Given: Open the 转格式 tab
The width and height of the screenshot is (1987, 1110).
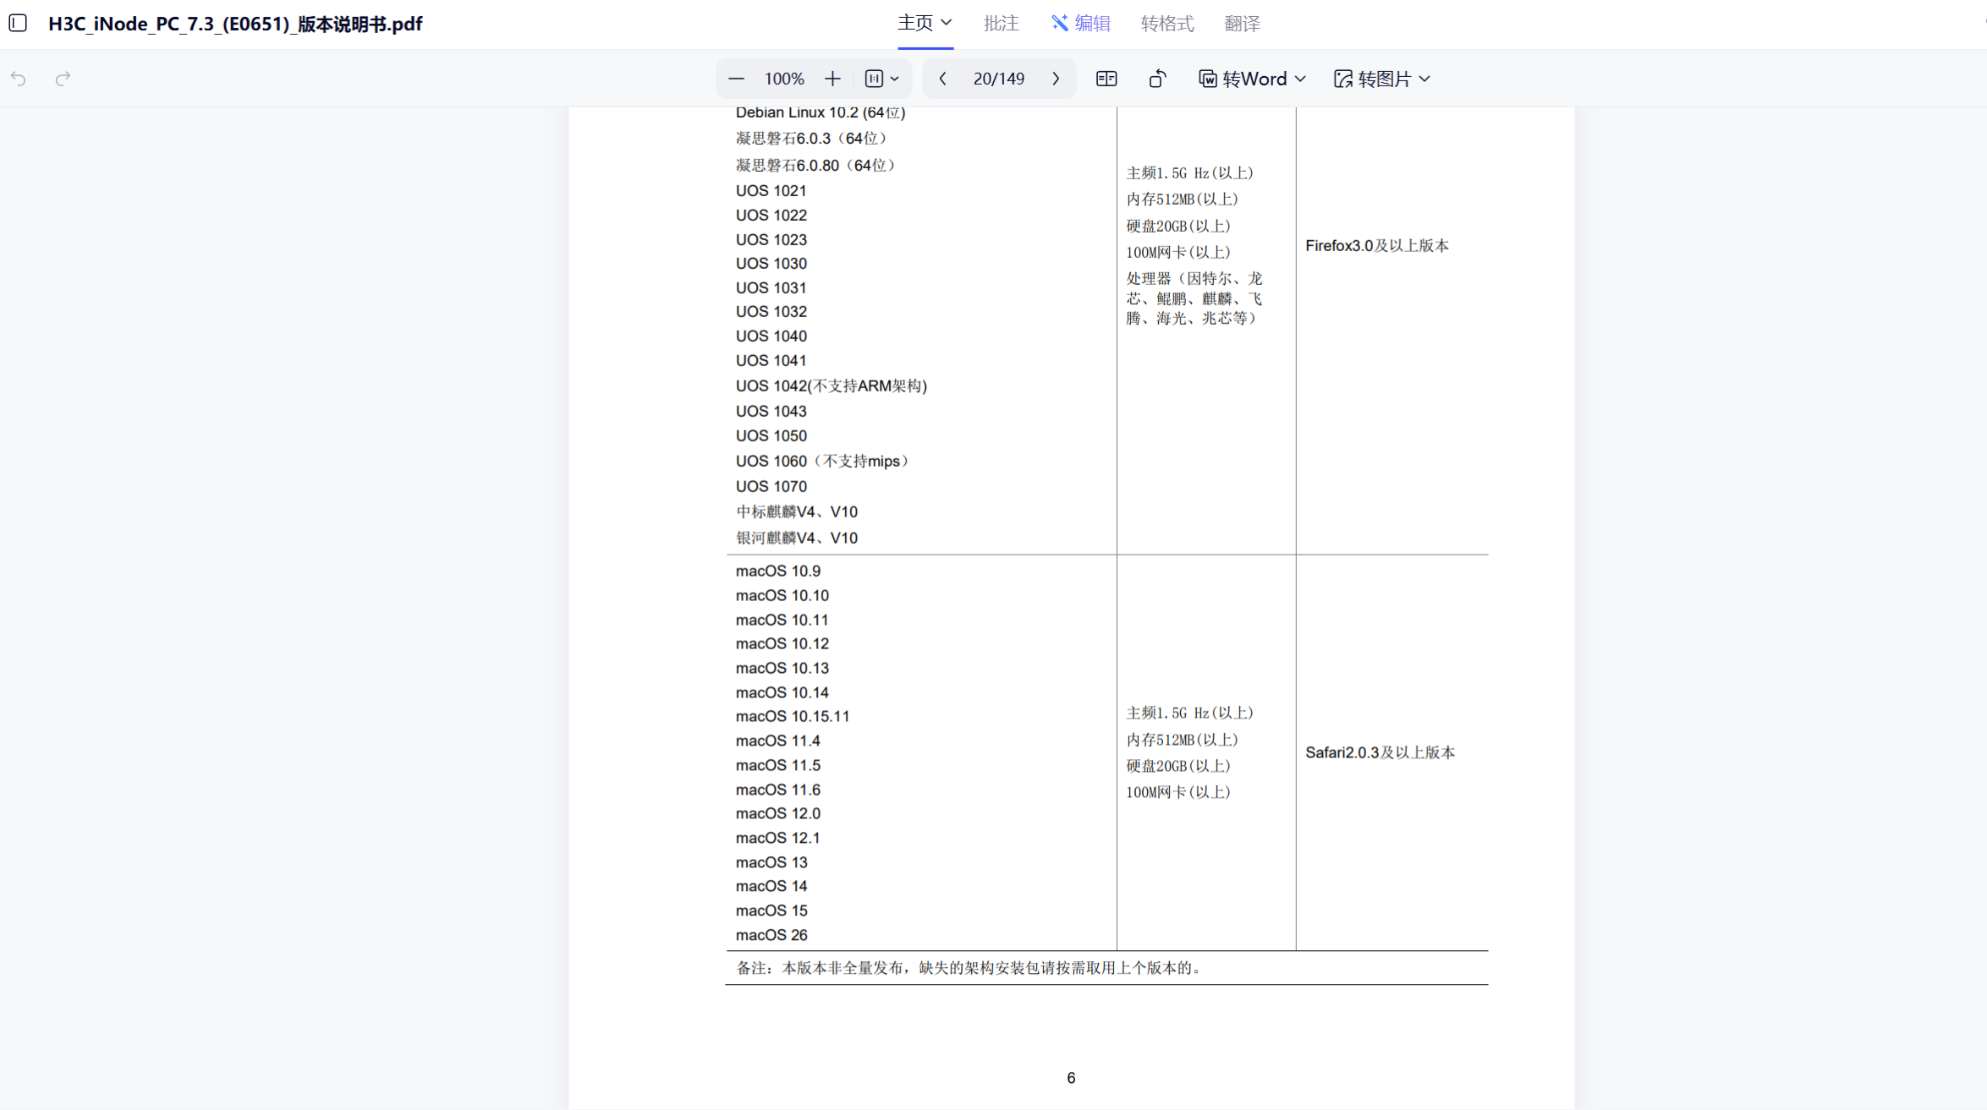Looking at the screenshot, I should tap(1166, 24).
